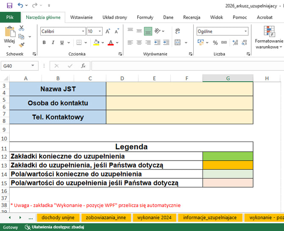The width and height of the screenshot is (284, 231).
Task: Click the Plik button
Action: [x=10, y=17]
